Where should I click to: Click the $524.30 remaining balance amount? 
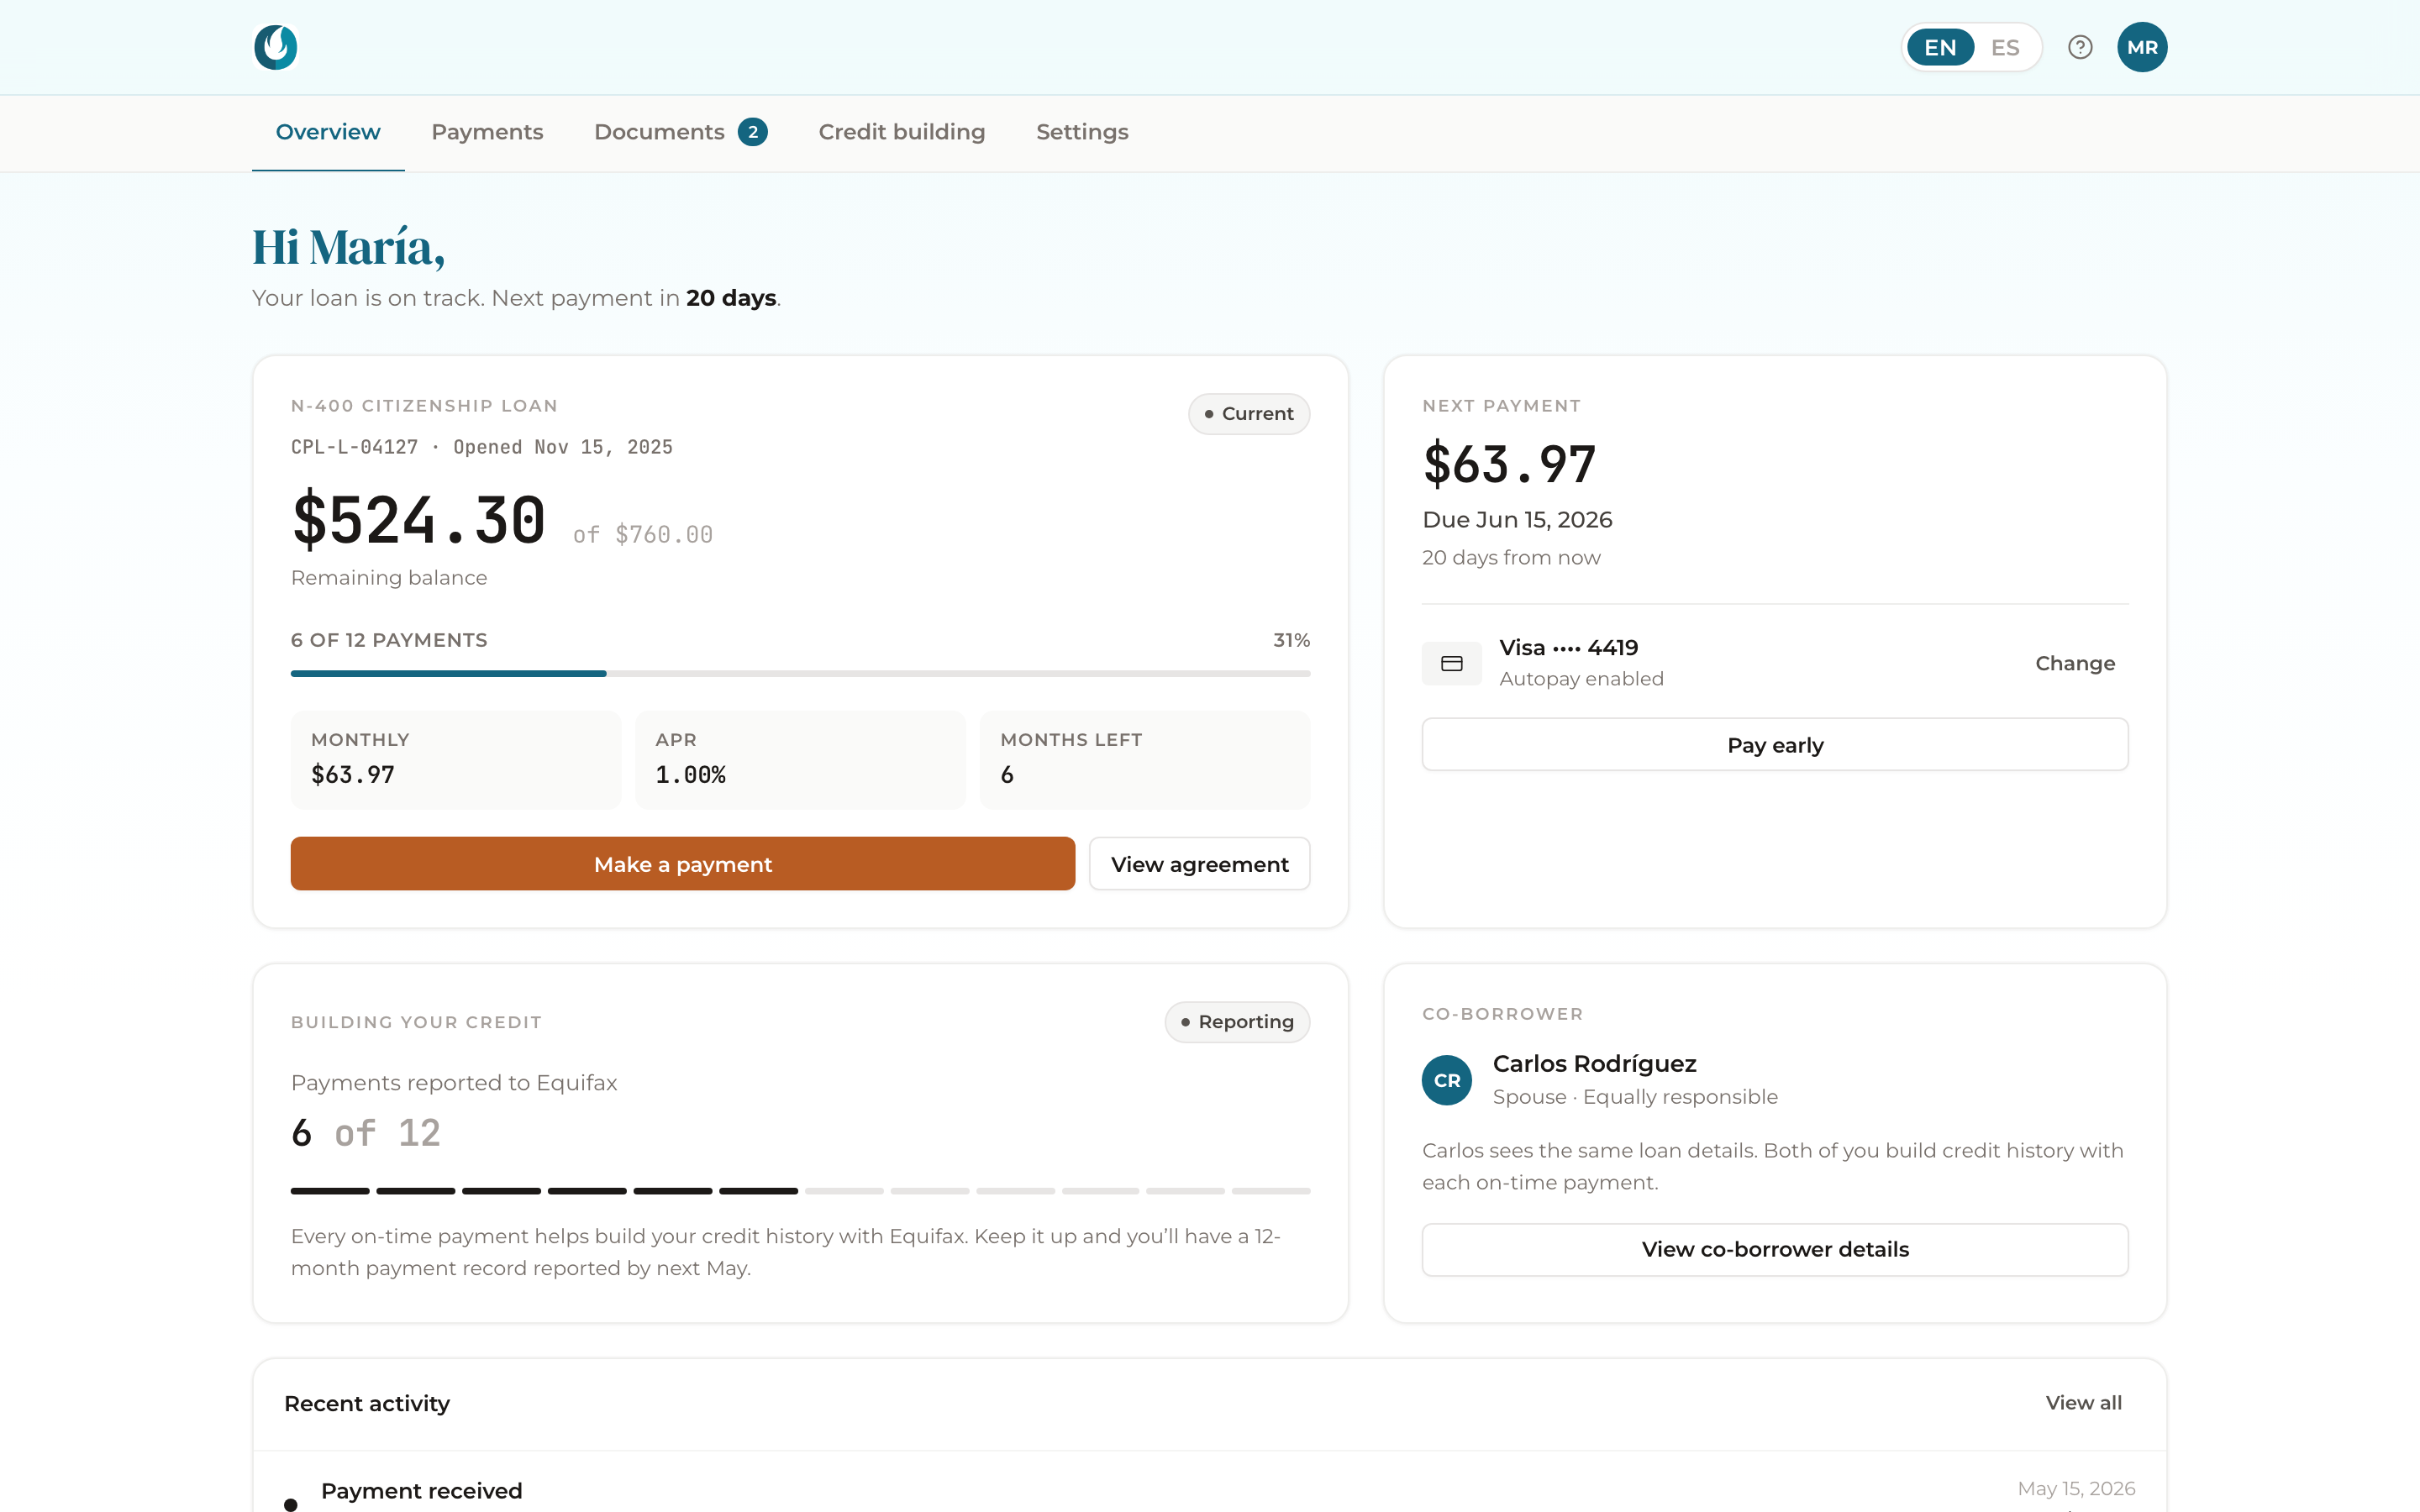(x=419, y=521)
